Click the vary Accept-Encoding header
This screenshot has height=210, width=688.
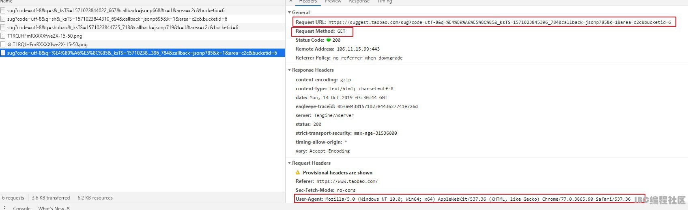322,151
